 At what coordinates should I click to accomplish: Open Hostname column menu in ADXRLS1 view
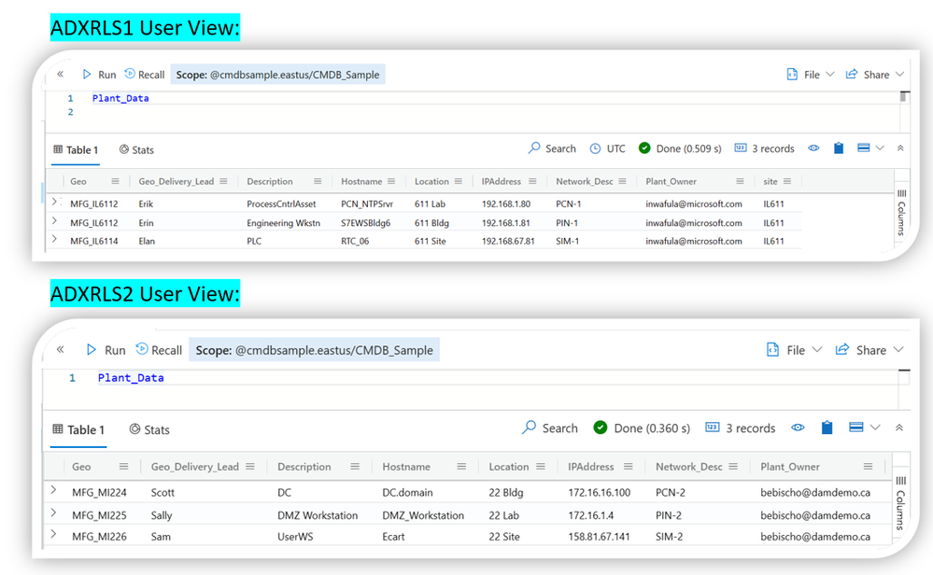(x=391, y=181)
